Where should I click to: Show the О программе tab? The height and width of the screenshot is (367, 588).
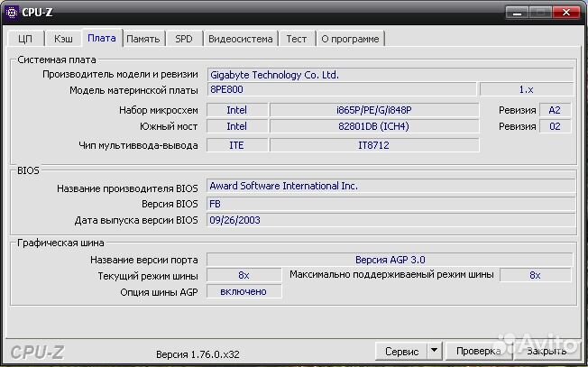[x=350, y=39]
